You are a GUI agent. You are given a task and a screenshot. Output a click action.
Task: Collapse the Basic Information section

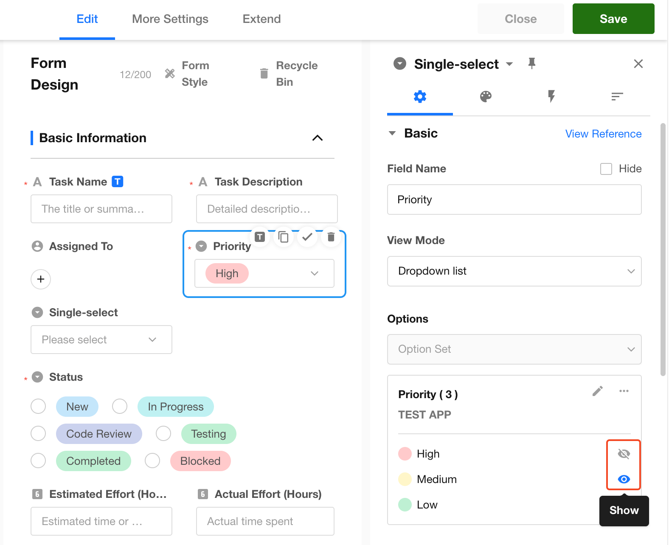coord(318,138)
